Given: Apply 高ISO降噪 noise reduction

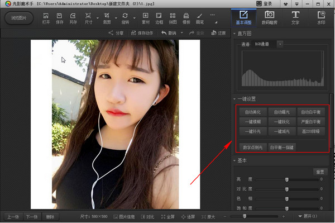Looking at the screenshot, I should pyautogui.click(x=311, y=131).
